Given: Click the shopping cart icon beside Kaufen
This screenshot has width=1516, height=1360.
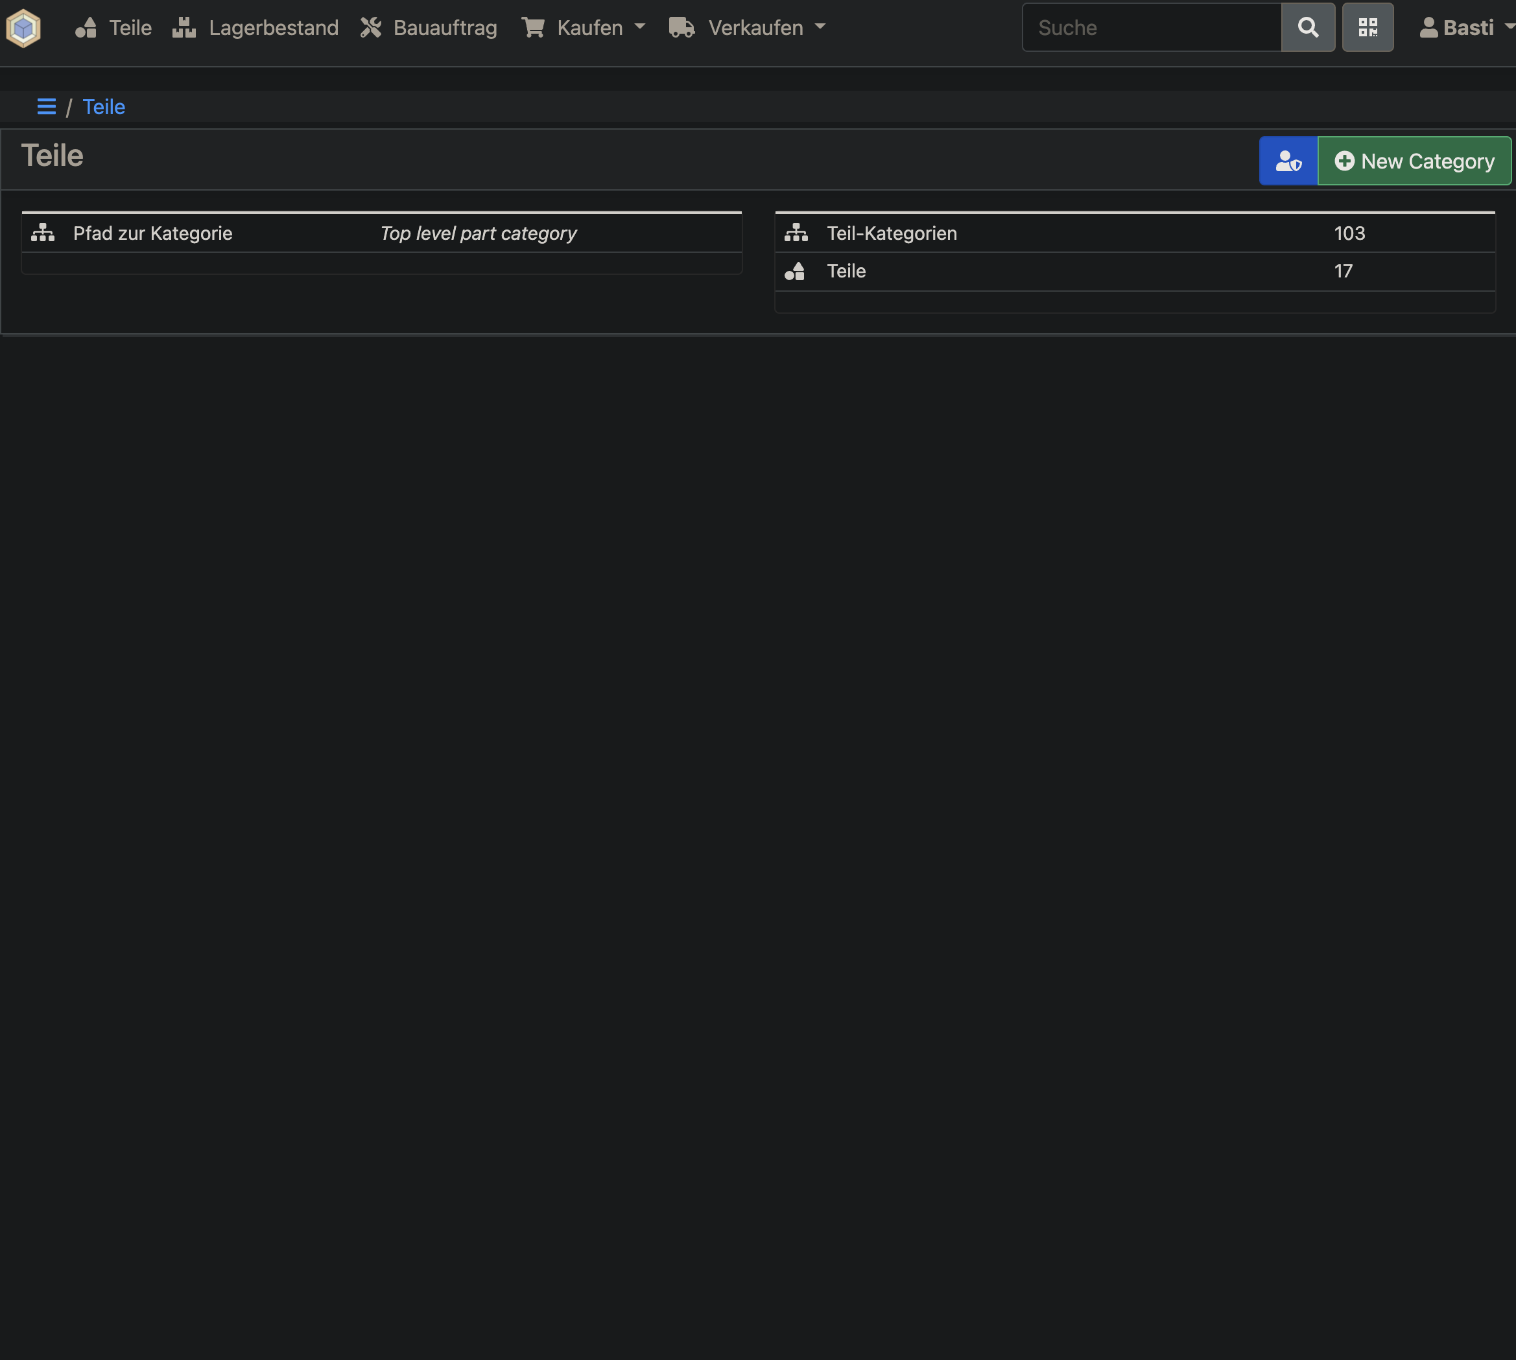Looking at the screenshot, I should pos(533,28).
